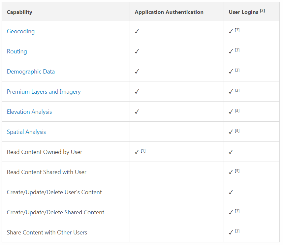The width and height of the screenshot is (283, 245).
Task: Select the text Share Content with Other Users
Action: [x=47, y=232]
